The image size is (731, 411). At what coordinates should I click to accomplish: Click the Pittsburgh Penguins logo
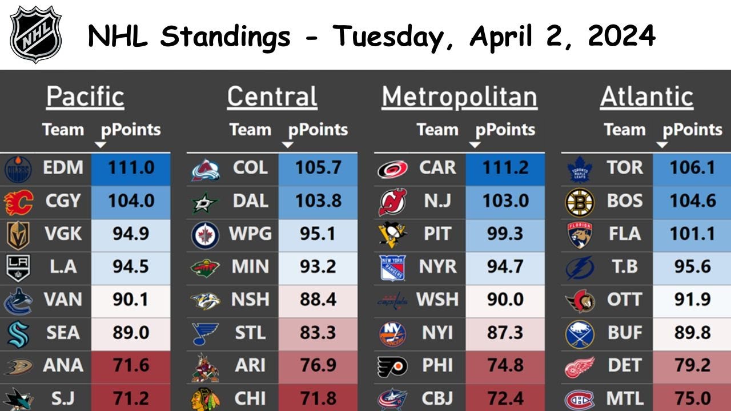click(x=392, y=234)
